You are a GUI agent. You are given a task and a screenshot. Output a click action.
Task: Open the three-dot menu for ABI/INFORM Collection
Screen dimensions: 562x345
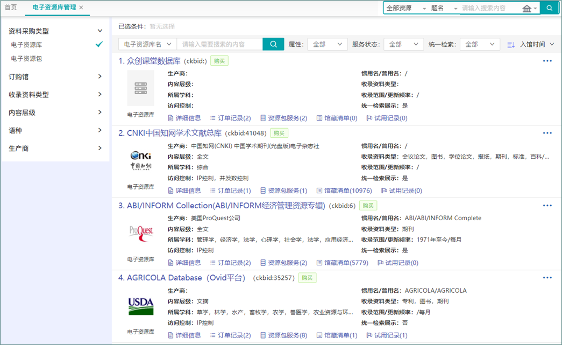pos(547,206)
